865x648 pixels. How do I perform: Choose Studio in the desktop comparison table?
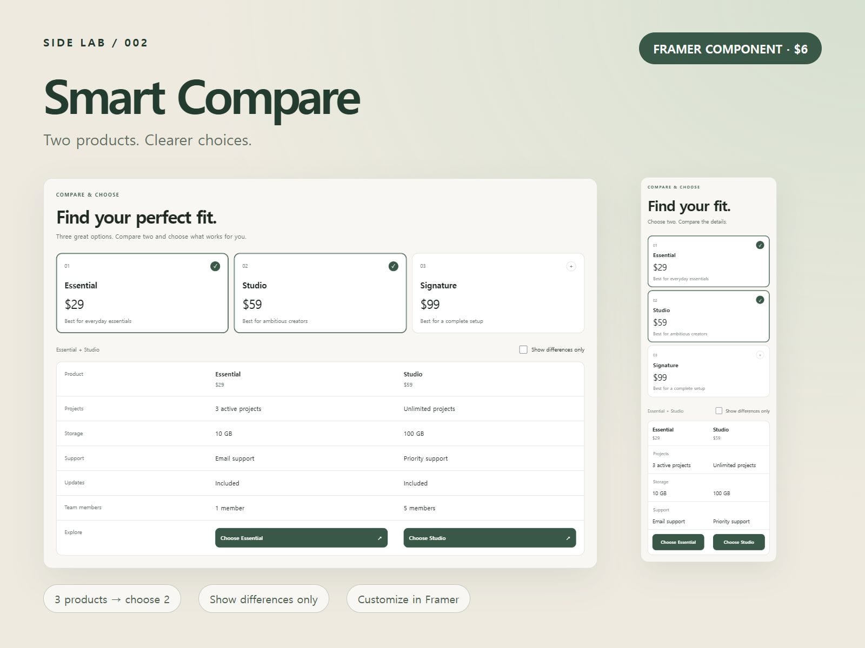click(490, 538)
